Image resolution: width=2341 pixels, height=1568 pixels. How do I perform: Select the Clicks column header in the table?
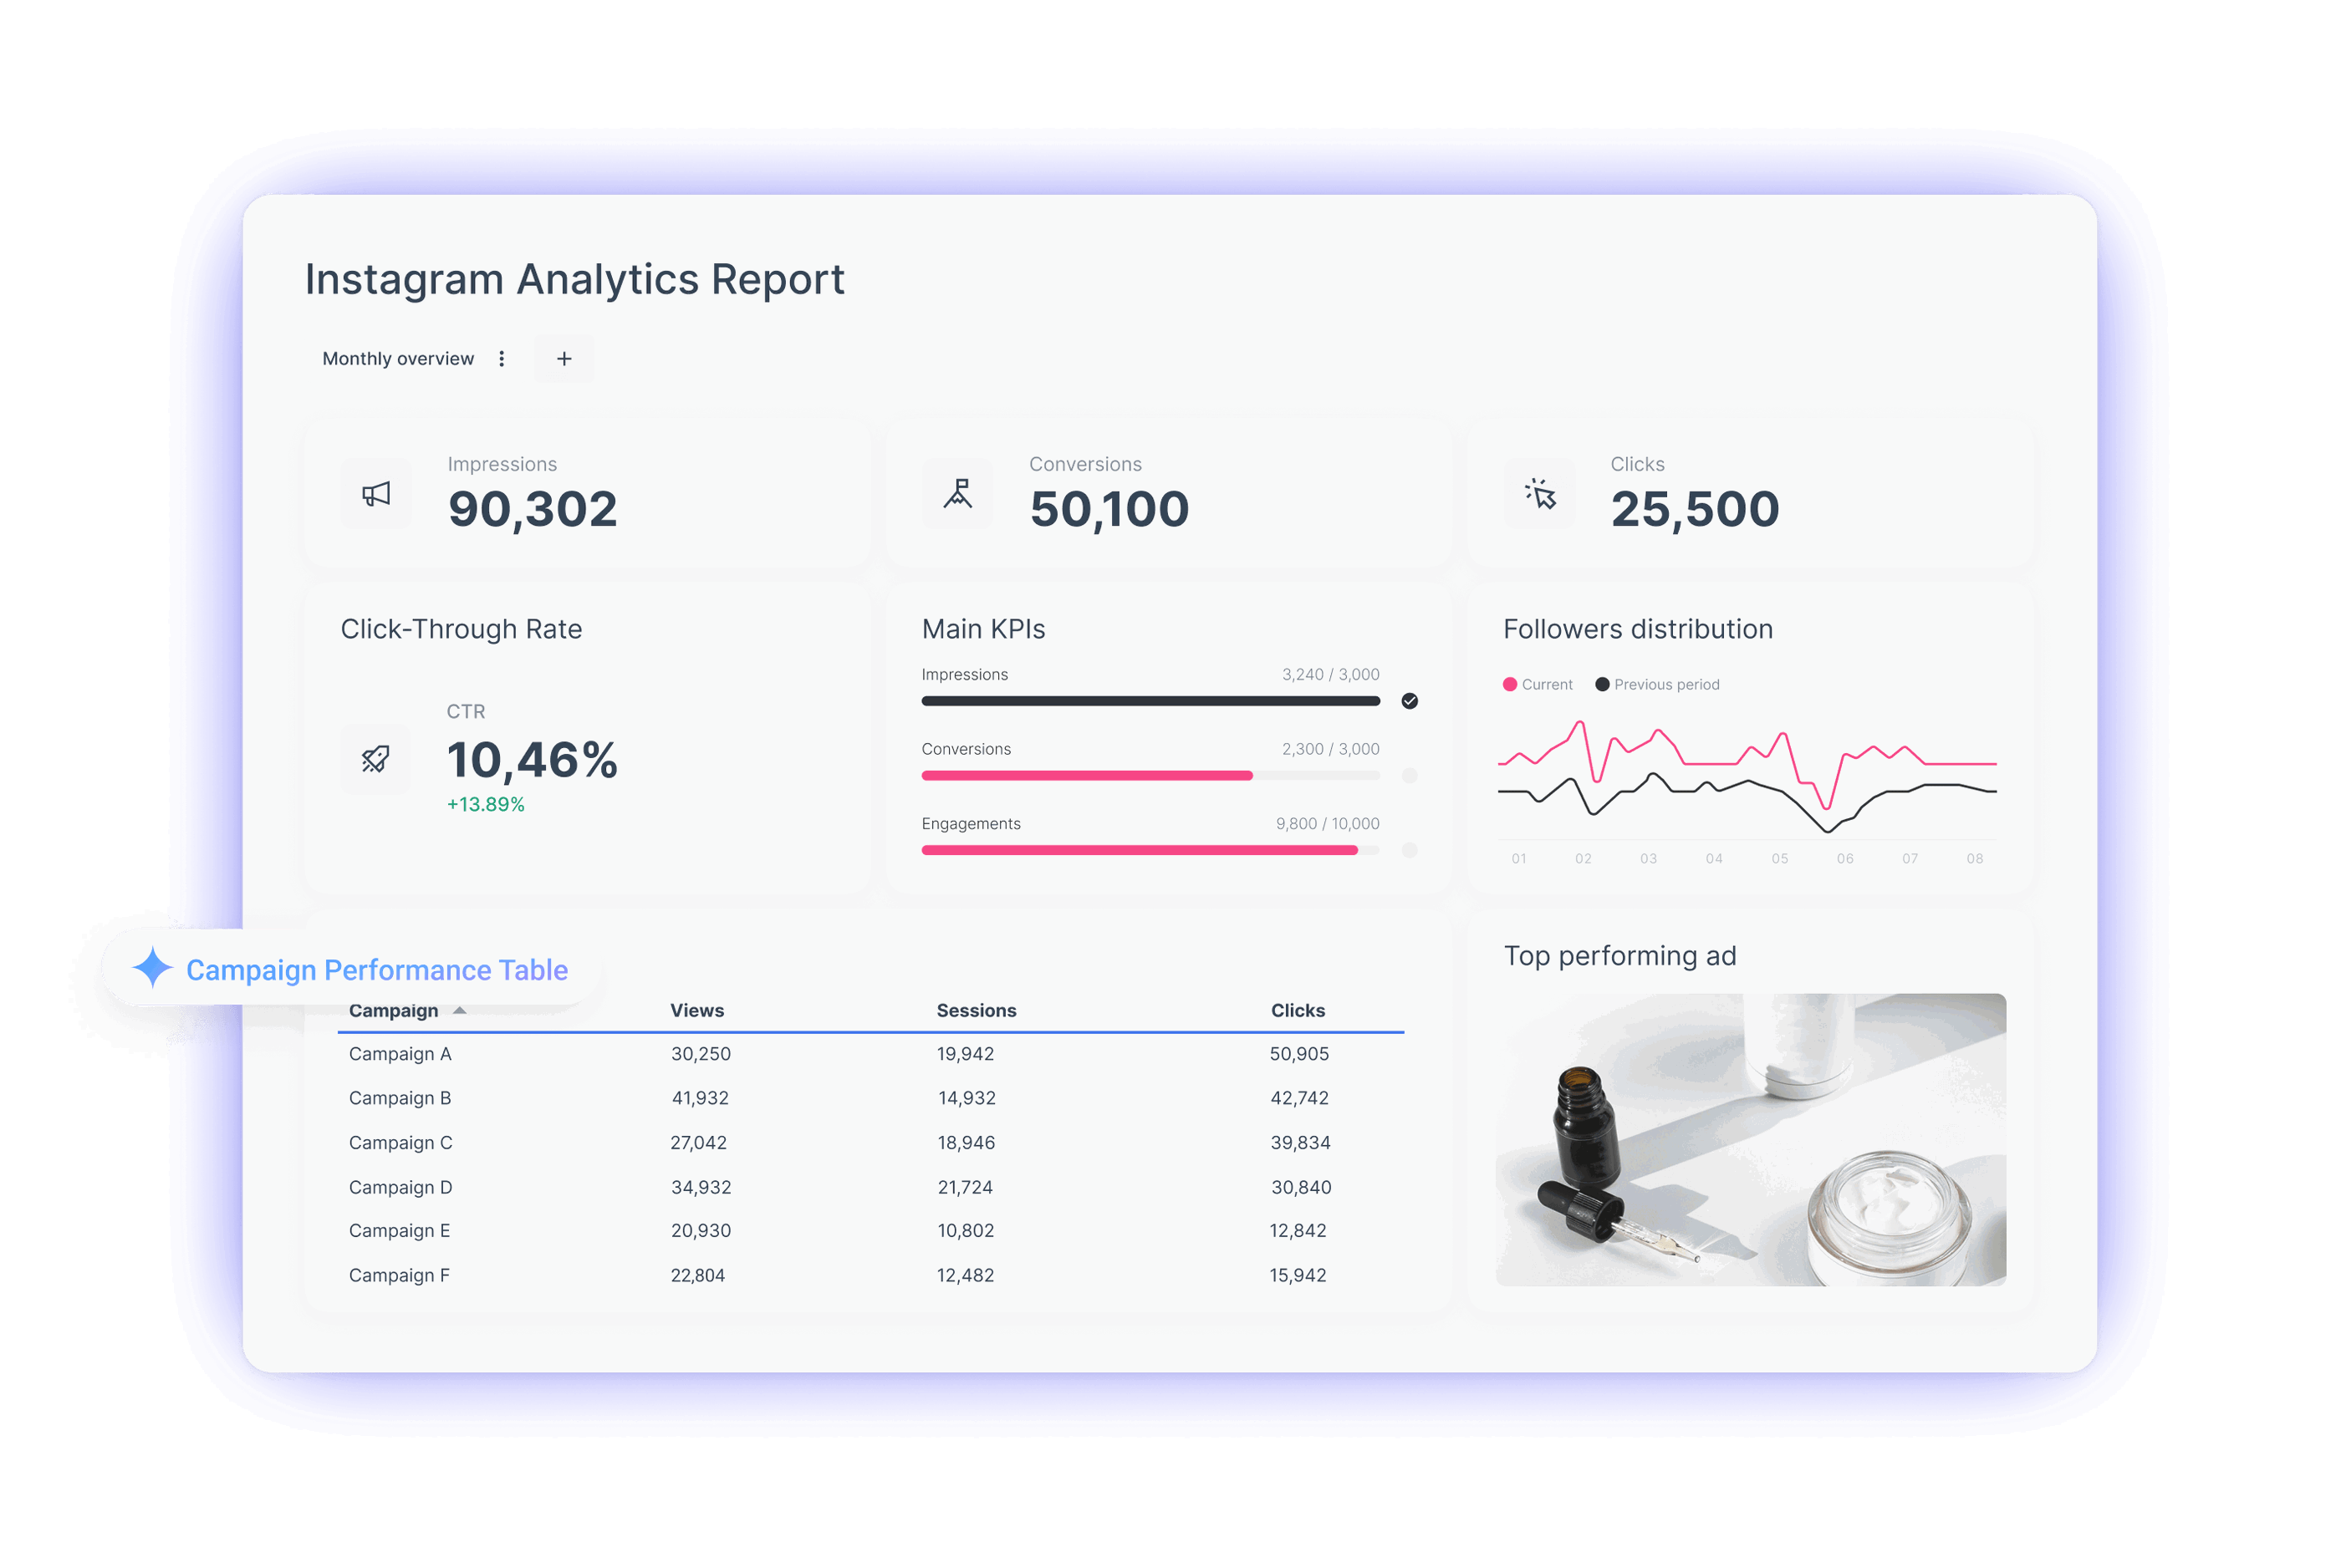tap(1298, 1010)
